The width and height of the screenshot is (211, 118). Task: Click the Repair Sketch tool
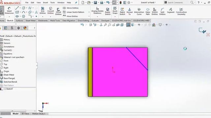[108, 11]
